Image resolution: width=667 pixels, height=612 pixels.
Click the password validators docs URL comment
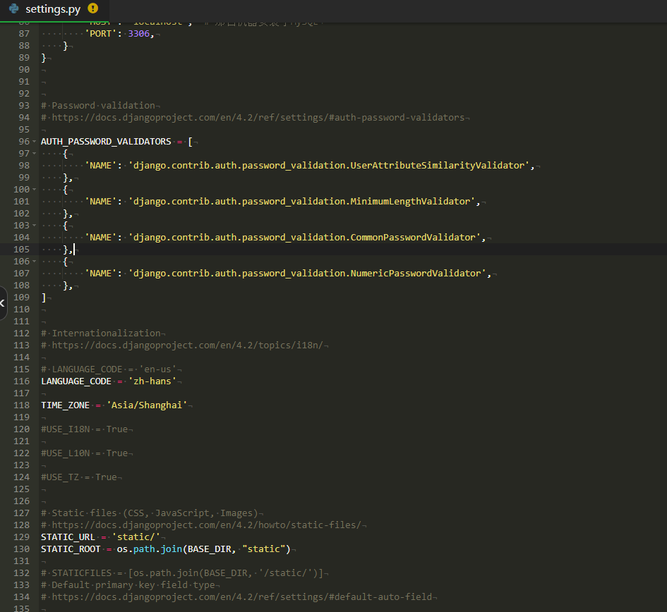[x=253, y=118]
